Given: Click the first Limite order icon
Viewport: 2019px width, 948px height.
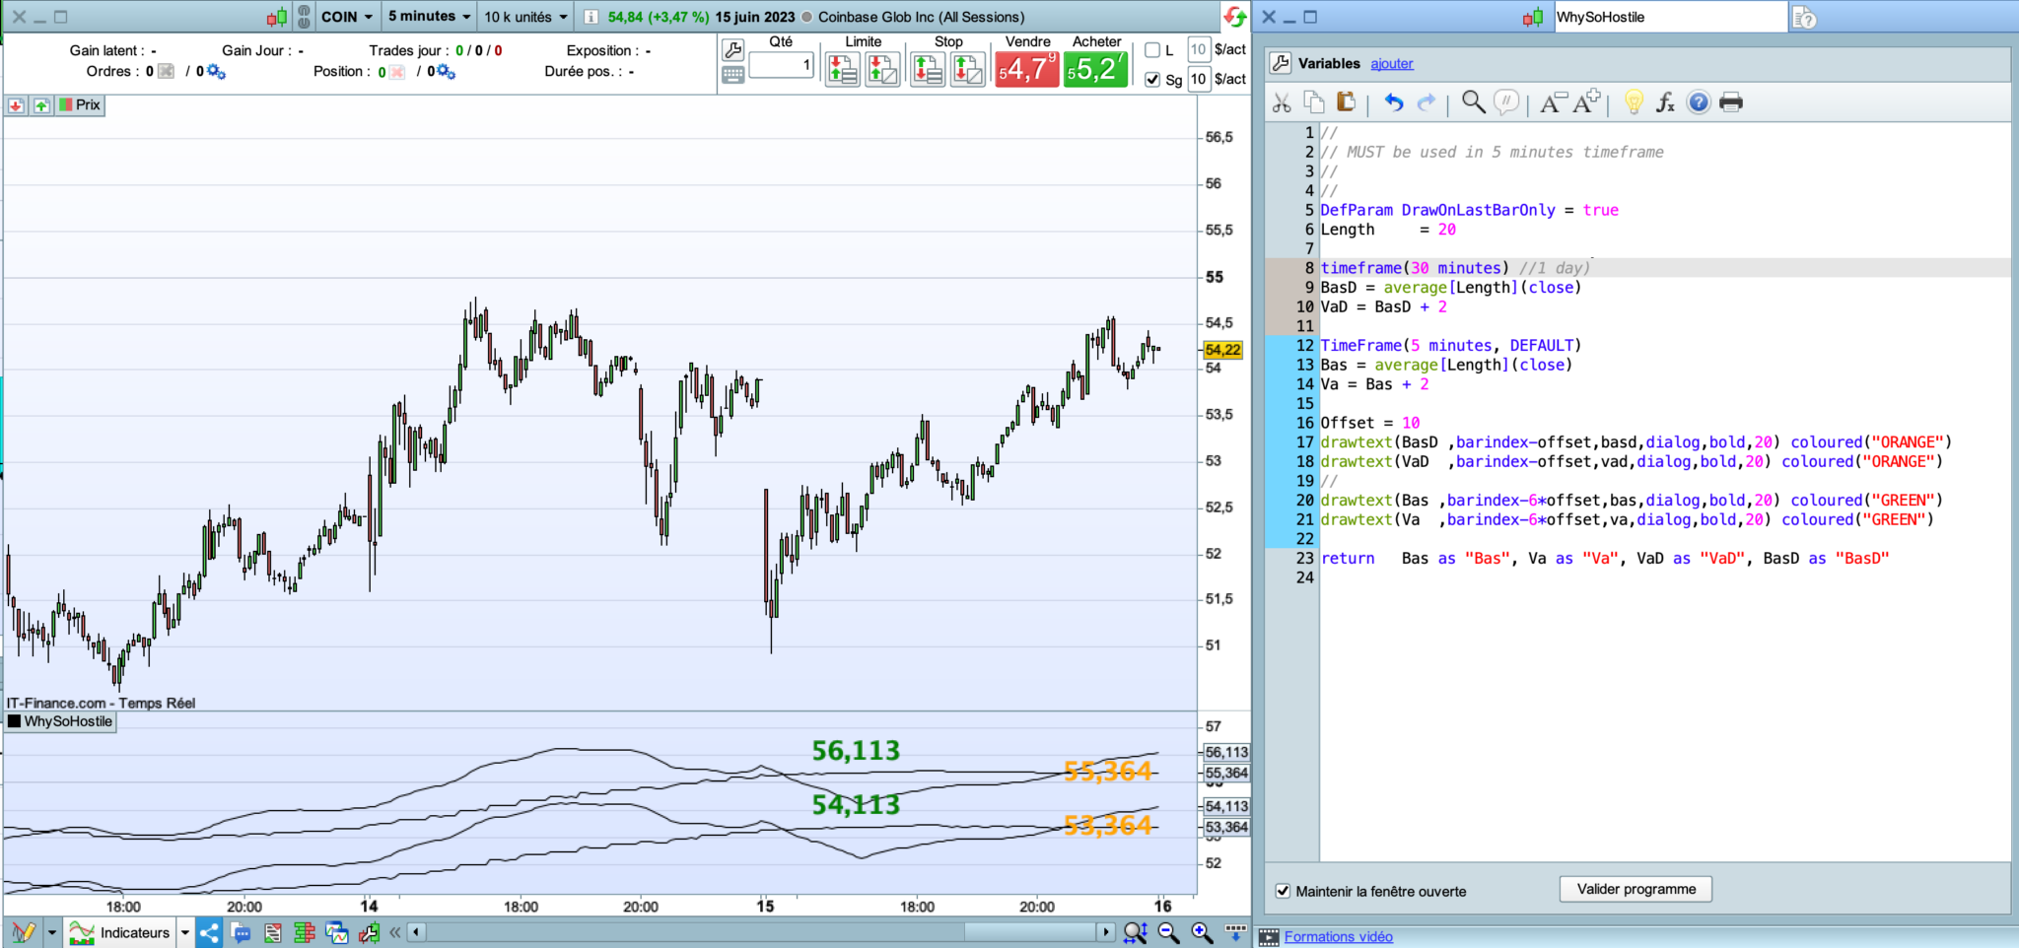Looking at the screenshot, I should (842, 69).
